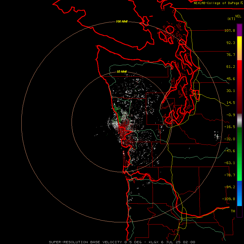Screen dimensions: 244x244
Task: Click the blue color bar segment
Action: [x=239, y=193]
